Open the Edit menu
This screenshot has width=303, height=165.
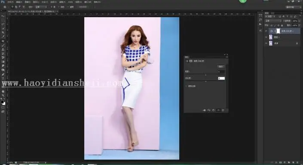click(19, 2)
